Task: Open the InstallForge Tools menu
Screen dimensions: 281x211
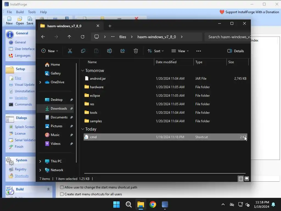Action: tap(32, 12)
